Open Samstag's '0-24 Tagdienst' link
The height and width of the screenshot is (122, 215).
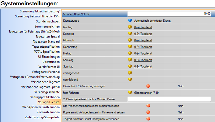143,60
